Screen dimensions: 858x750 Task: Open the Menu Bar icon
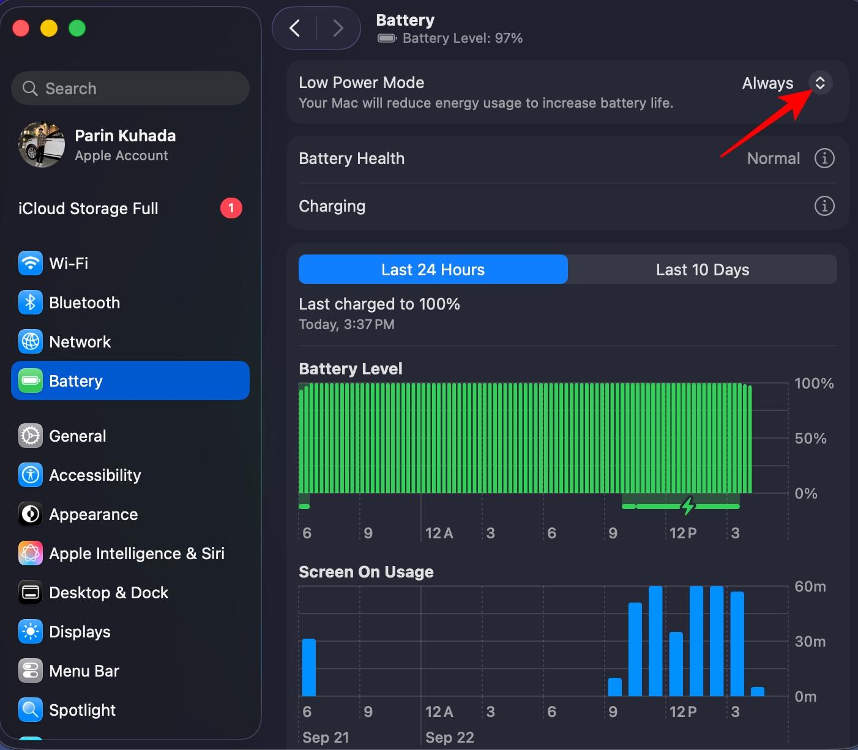(31, 671)
